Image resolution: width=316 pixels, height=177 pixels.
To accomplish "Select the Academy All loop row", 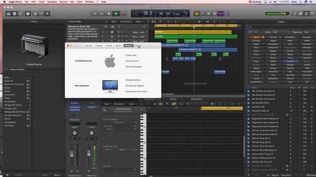I will coord(281,107).
